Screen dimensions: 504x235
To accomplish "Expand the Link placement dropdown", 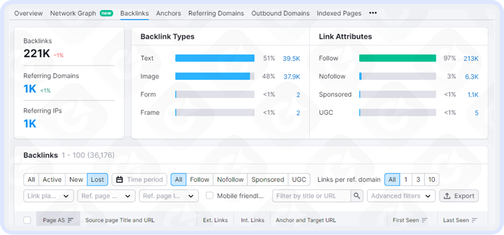I will [x=48, y=196].
